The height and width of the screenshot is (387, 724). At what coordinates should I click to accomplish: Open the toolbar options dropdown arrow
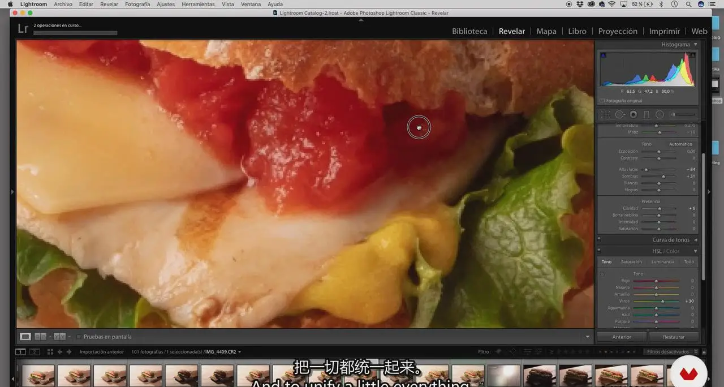(588, 337)
